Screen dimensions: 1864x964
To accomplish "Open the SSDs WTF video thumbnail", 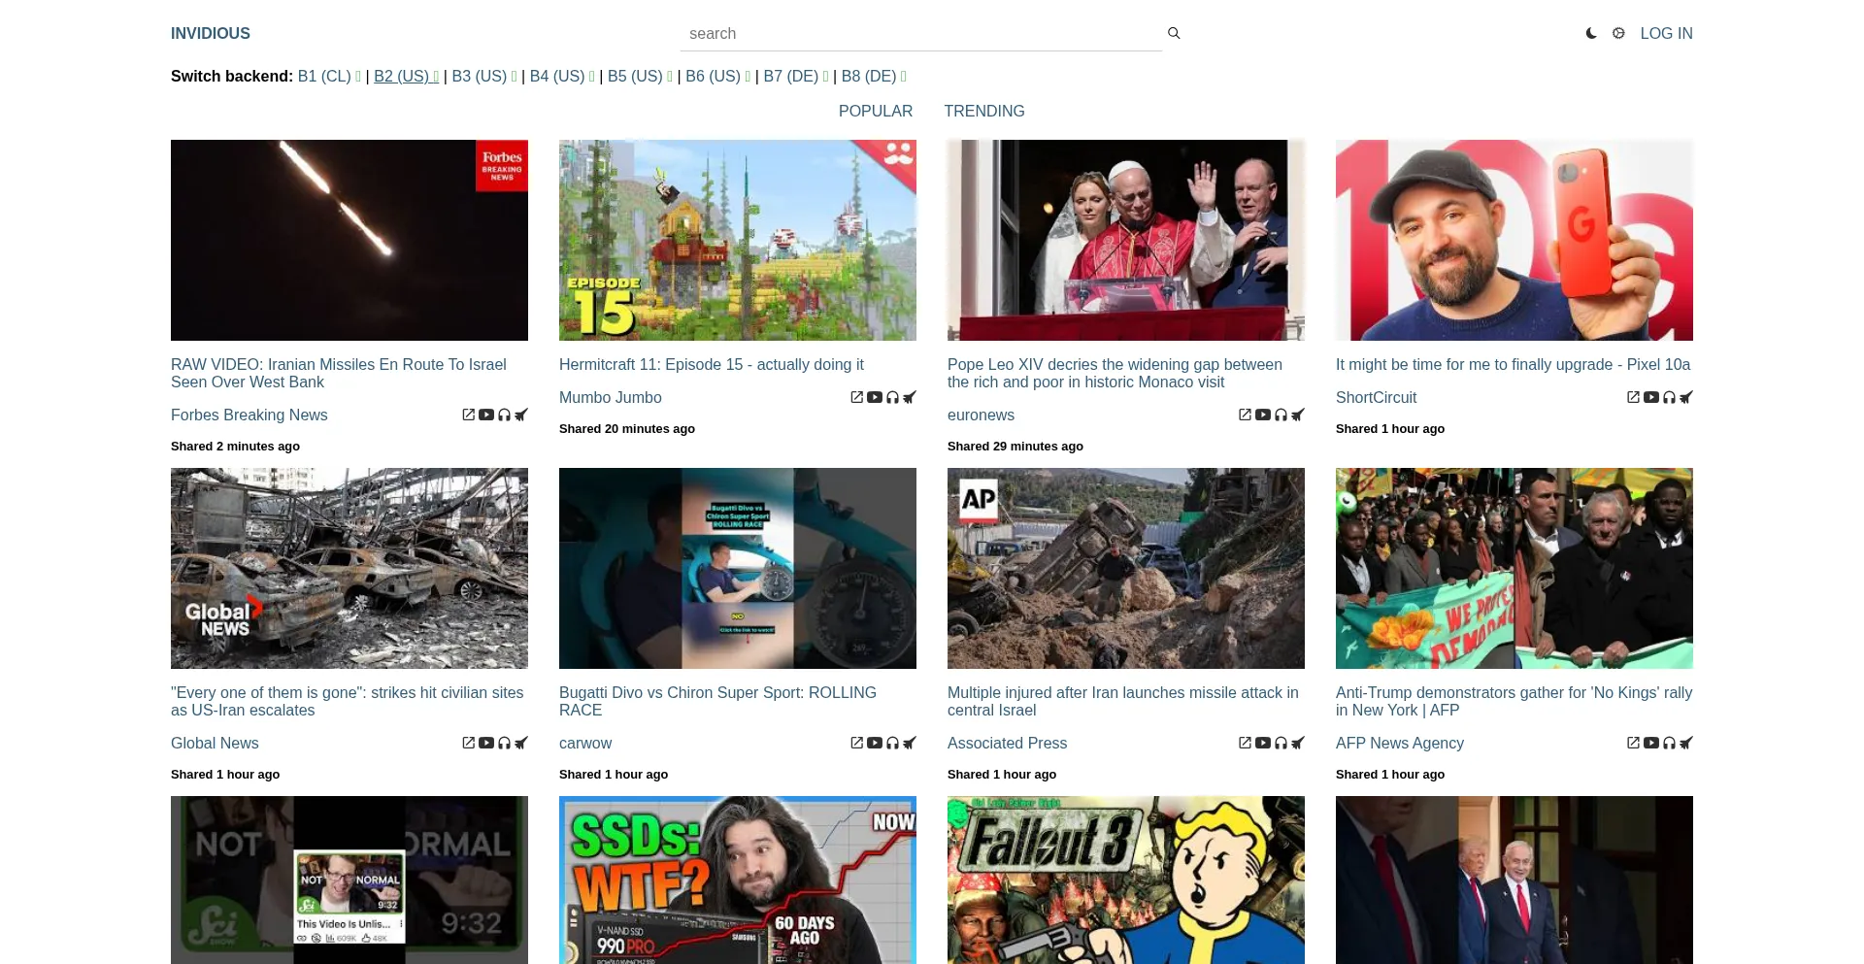I will click(738, 880).
